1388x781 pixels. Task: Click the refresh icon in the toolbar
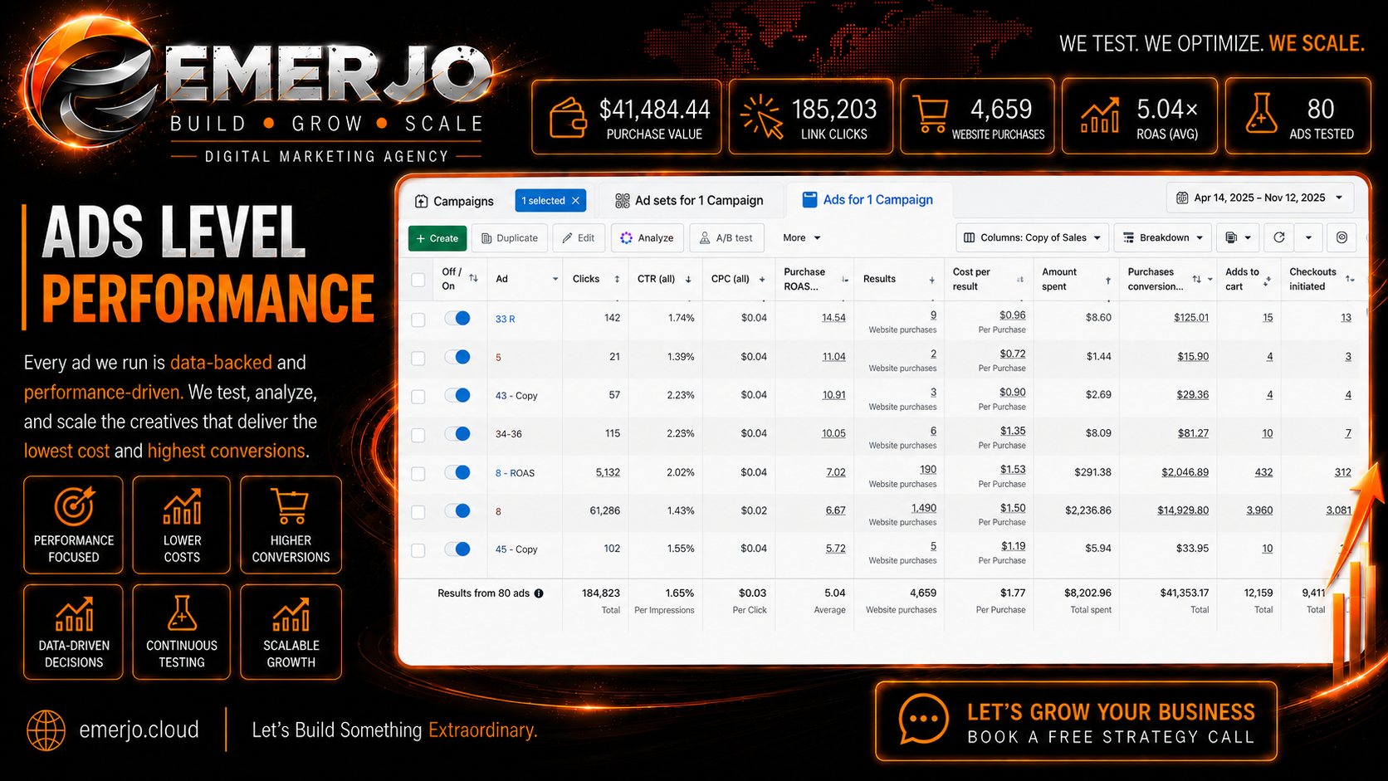click(1279, 237)
